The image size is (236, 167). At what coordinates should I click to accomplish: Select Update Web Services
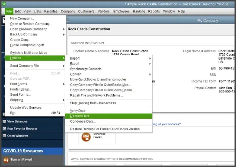coord(35,107)
